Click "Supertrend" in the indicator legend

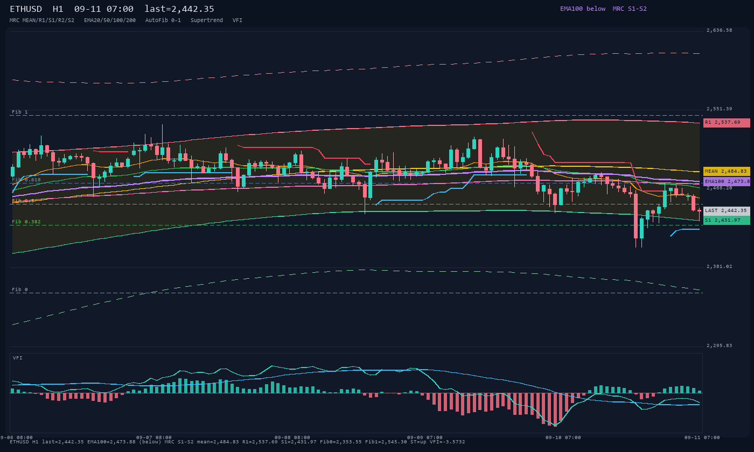click(207, 20)
